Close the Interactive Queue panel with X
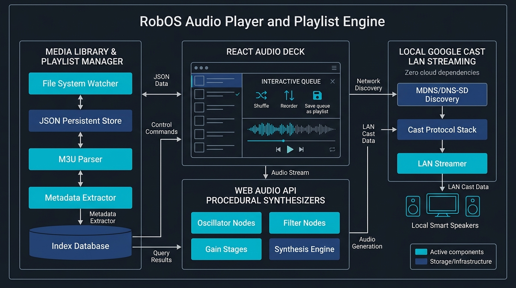The image size is (516, 288). click(332, 81)
